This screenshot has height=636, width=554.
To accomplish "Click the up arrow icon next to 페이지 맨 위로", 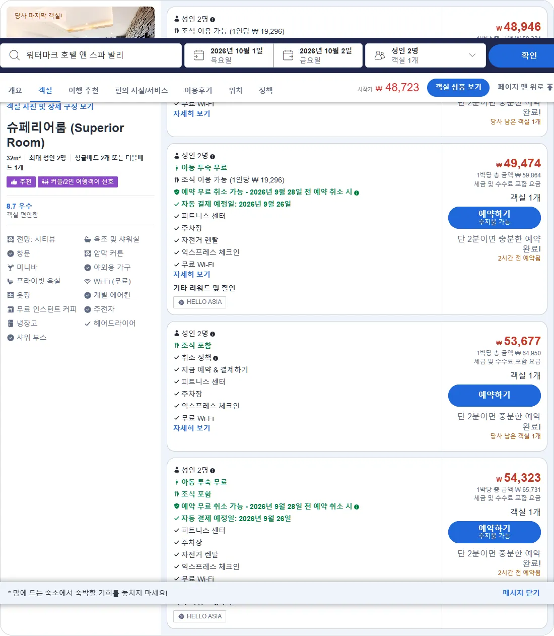I will [x=550, y=87].
